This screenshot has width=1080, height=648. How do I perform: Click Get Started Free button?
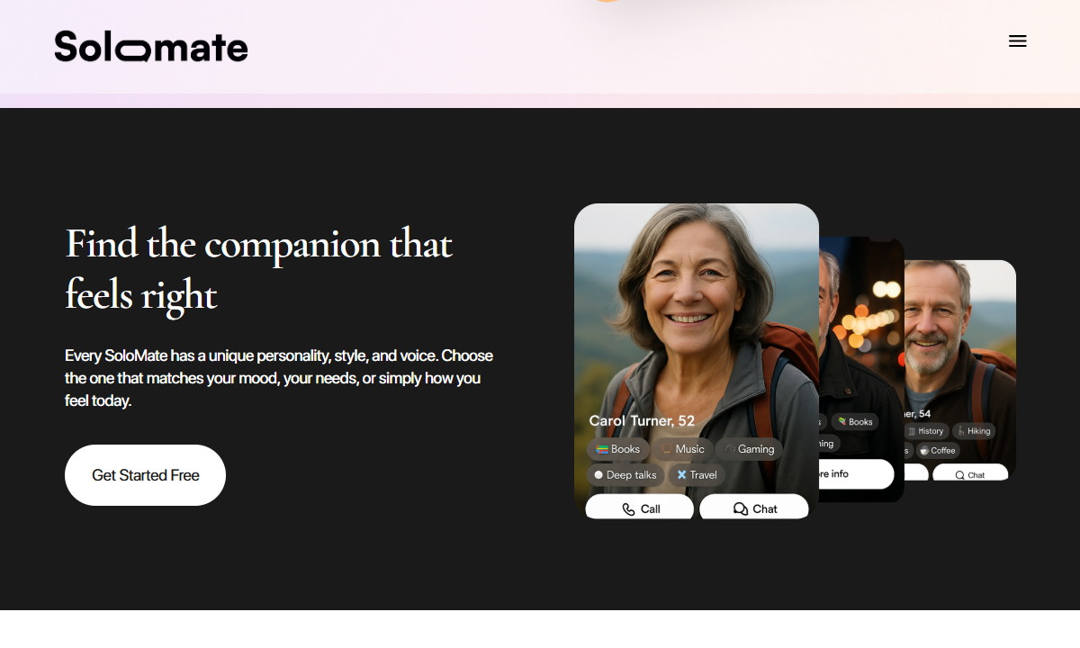145,475
